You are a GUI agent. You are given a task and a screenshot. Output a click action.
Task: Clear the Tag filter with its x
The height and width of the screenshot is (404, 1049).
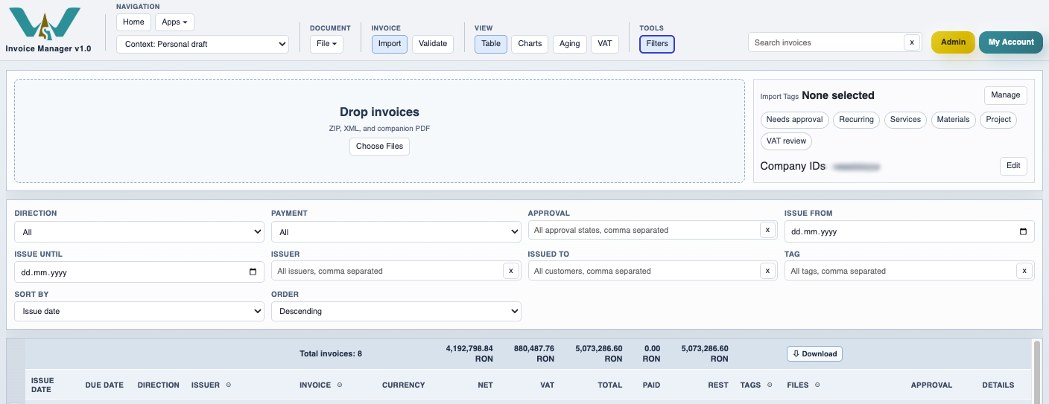(1024, 271)
